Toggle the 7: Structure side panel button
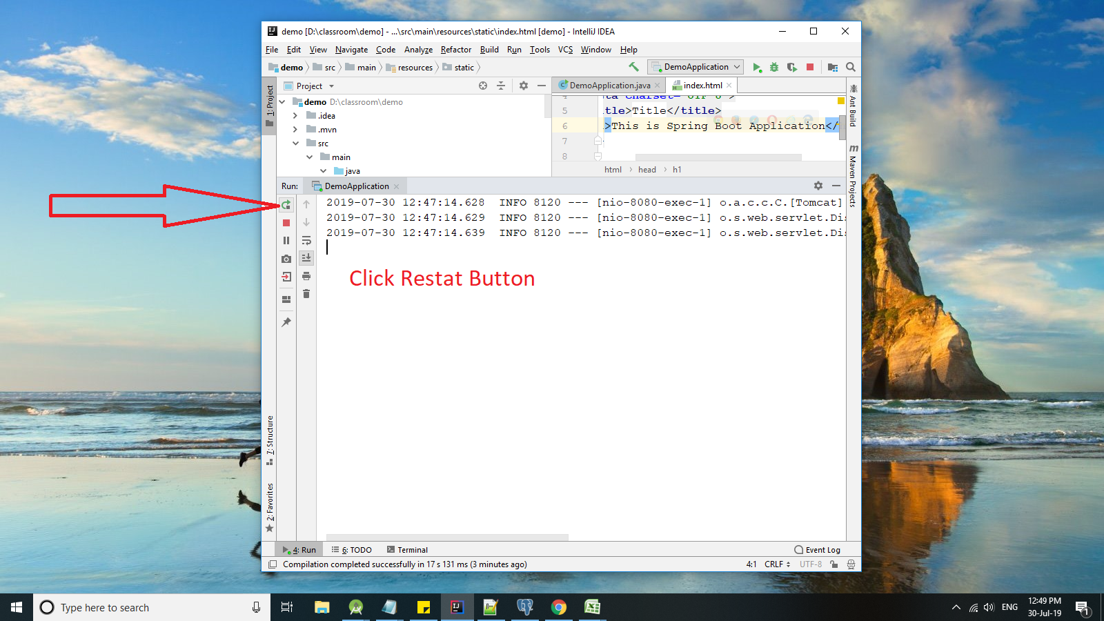 pos(270,441)
